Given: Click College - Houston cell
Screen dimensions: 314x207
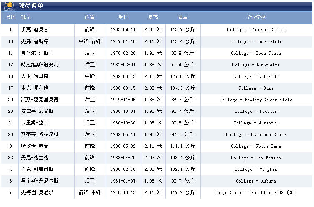Looking at the screenshot, I should pos(256,111).
